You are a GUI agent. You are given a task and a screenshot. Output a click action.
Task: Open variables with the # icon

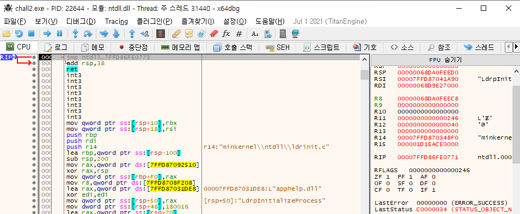(239, 34)
